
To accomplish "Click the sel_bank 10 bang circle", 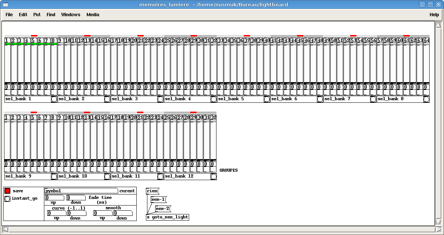I will click(107, 176).
